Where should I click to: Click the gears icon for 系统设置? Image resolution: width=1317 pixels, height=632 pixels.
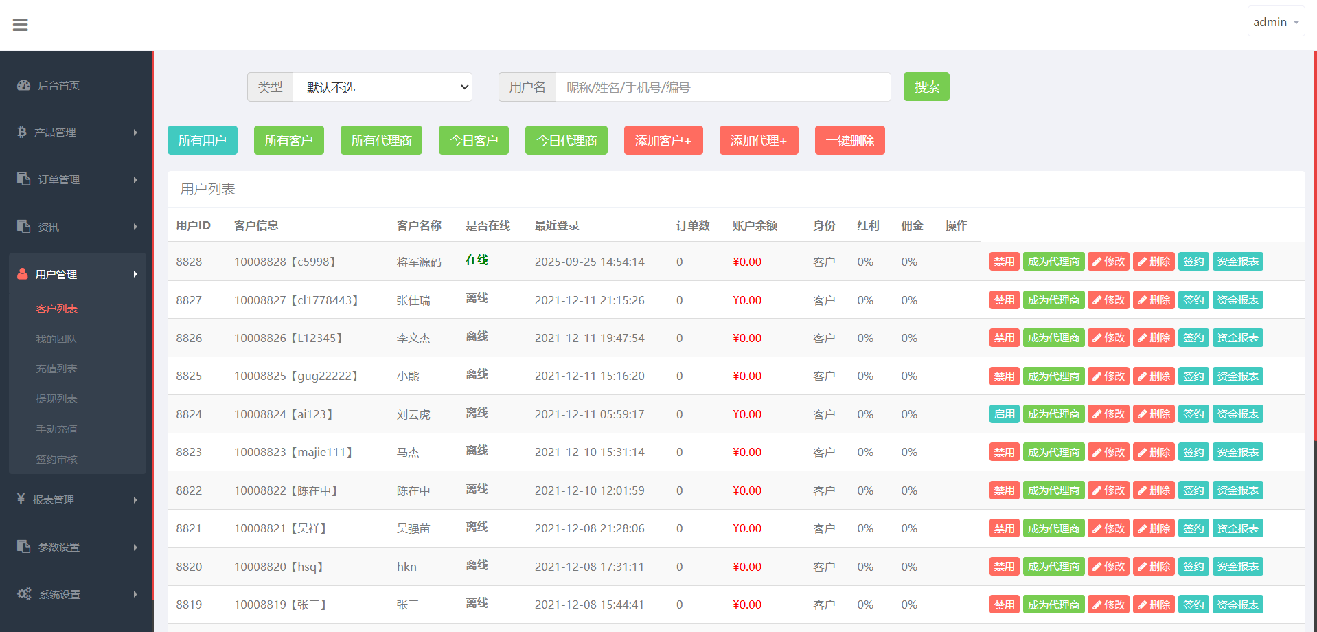click(24, 594)
